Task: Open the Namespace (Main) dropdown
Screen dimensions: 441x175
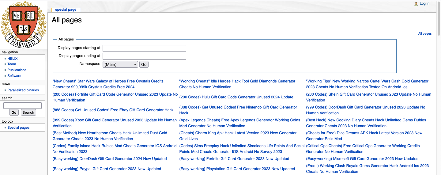Action: point(120,64)
